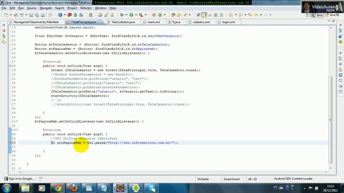Screen dimensions: 344x193
Task: Switch to main.xml editor tab
Action: click(x=154, y=22)
